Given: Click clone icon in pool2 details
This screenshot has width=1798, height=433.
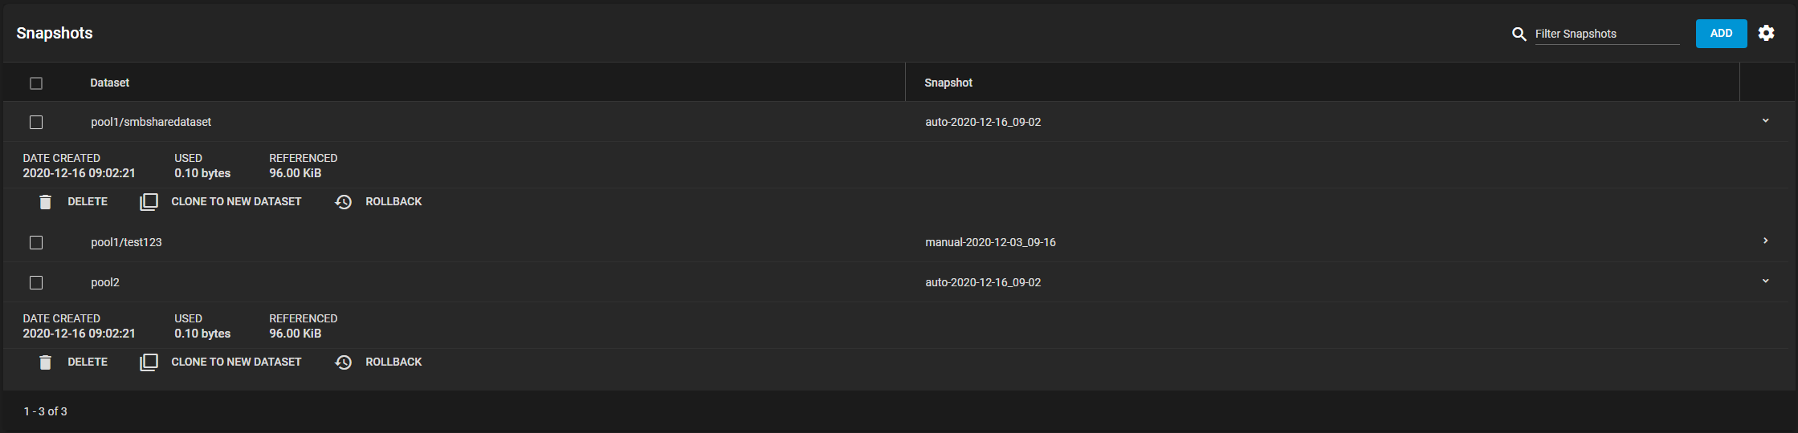Looking at the screenshot, I should click(x=149, y=362).
